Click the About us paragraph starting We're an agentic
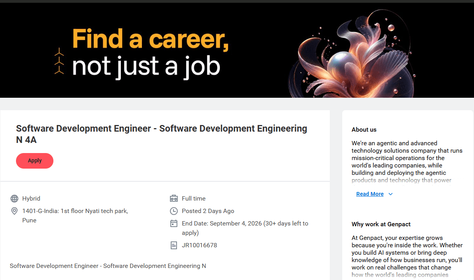This screenshot has height=280, width=474. pyautogui.click(x=407, y=162)
